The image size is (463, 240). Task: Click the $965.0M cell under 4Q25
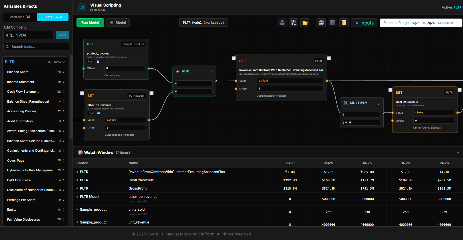pos(367,172)
